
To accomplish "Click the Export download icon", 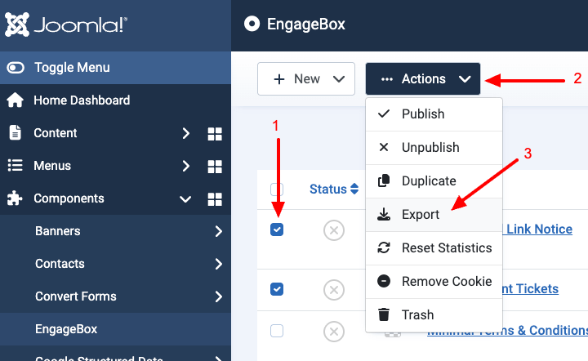I will pos(384,214).
